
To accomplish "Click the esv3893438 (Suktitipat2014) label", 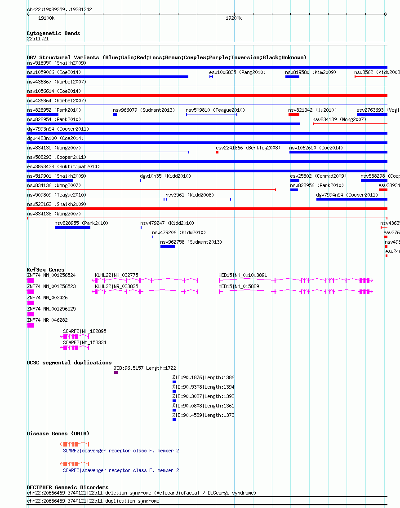I will point(63,166).
